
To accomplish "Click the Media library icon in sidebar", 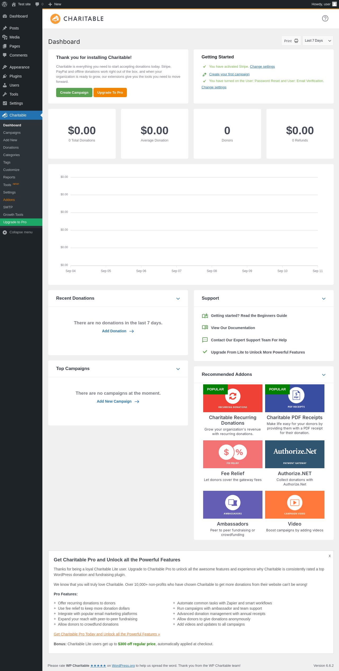I will coord(5,37).
